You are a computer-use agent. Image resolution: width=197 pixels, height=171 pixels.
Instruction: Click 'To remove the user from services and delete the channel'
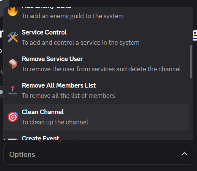tap(101, 69)
